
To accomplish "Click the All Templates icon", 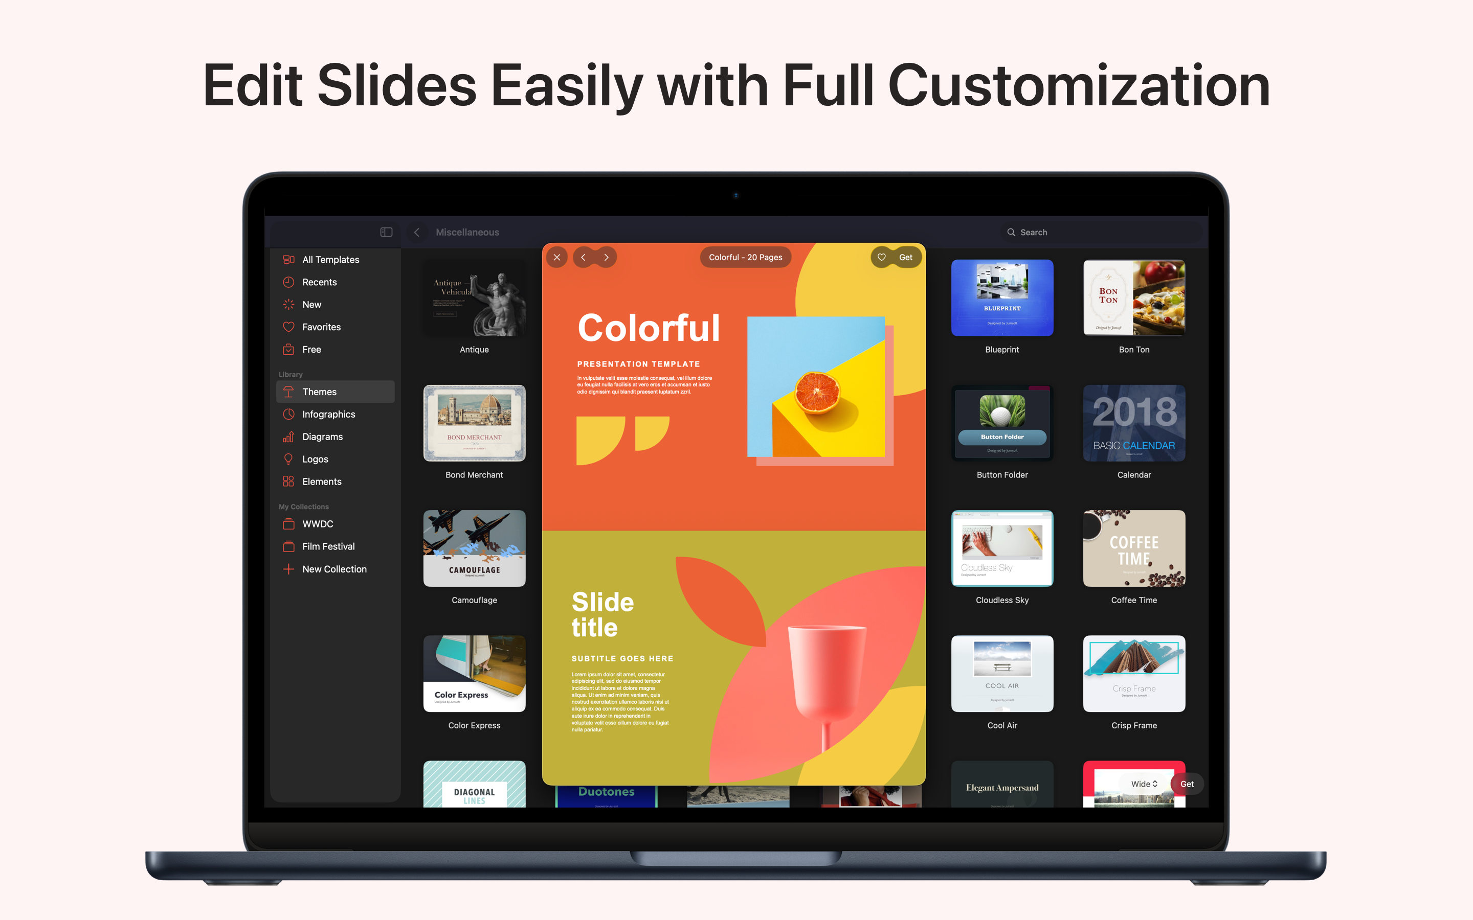I will click(x=288, y=260).
